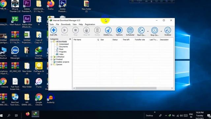Click the IDM taskbar button
This screenshot has width=211, height=119.
[x=35, y=114]
